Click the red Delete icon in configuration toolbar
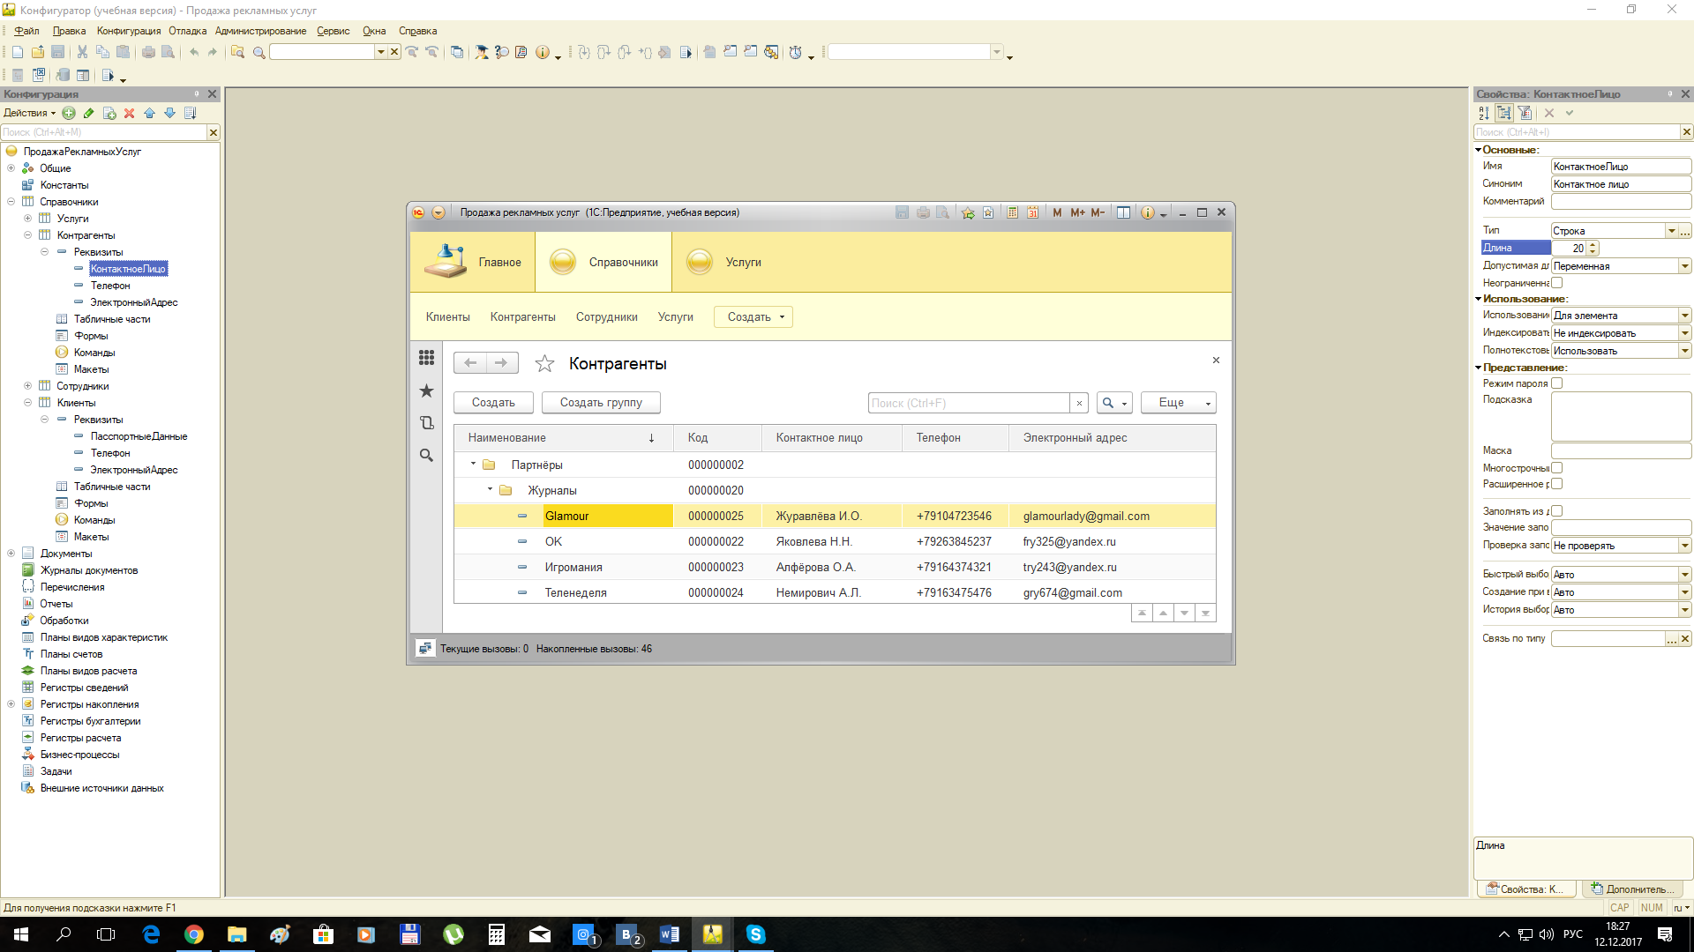The width and height of the screenshot is (1694, 952). 129,113
